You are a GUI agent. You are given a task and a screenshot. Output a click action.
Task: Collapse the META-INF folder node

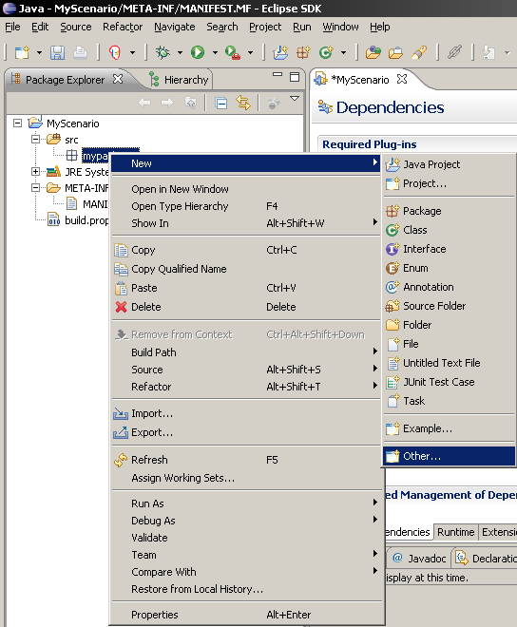[35, 187]
